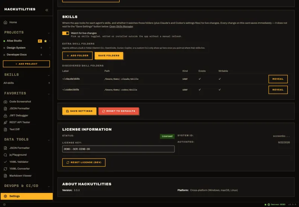Collapse the Favorites section chevron
The image size is (299, 207).
pyautogui.click(x=49, y=94)
